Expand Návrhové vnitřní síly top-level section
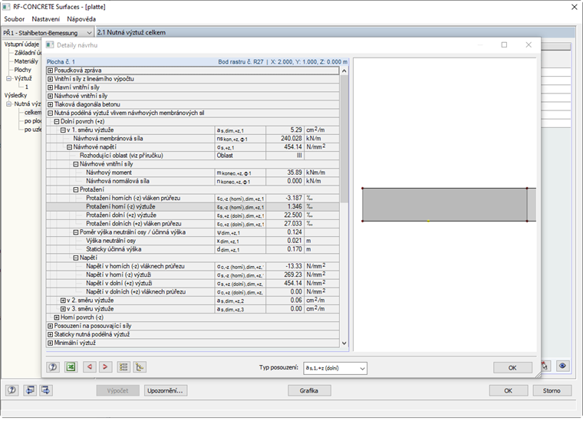 (50, 96)
